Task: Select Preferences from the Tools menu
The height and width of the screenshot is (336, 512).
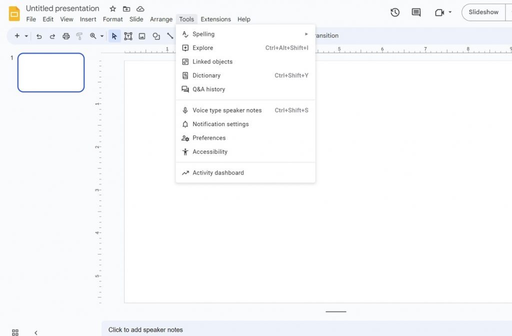Action: [x=208, y=138]
